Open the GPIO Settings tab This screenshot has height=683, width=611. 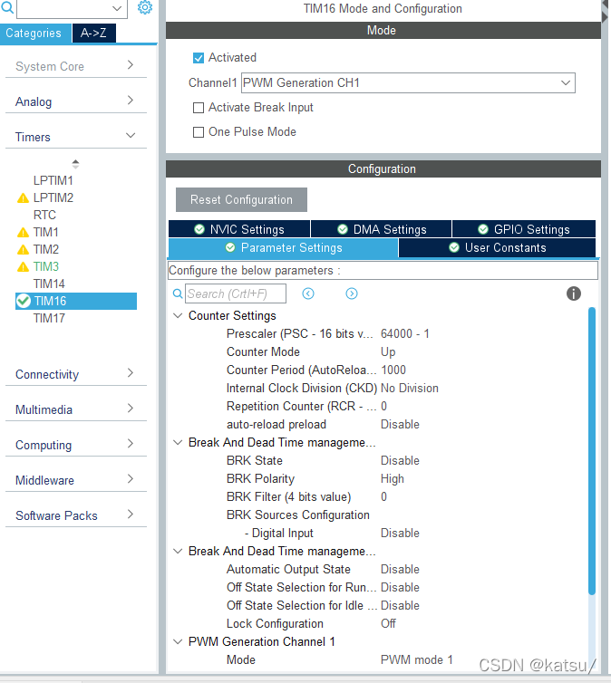524,229
